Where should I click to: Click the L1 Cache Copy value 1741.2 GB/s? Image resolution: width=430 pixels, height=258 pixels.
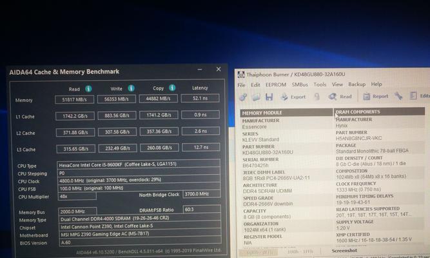(159, 115)
